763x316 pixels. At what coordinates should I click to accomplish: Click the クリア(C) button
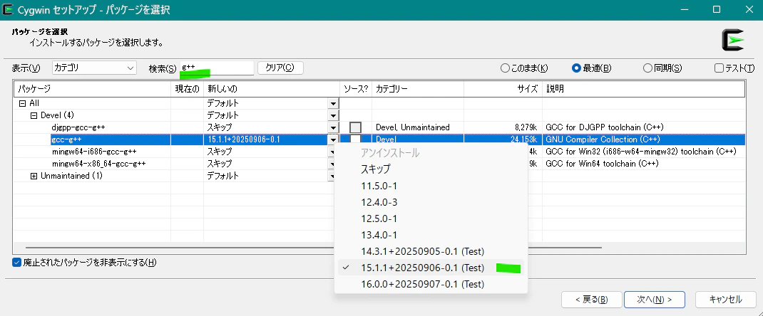[x=280, y=68]
